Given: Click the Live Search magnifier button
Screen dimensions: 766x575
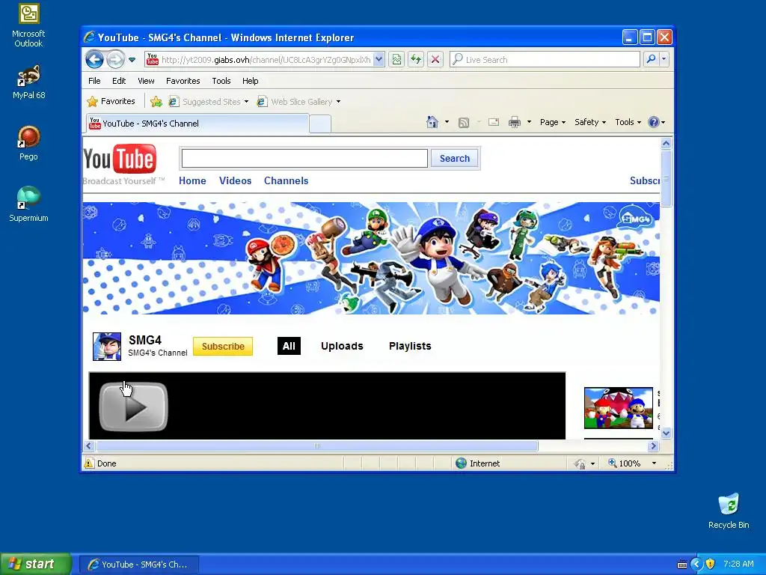Looking at the screenshot, I should 651,60.
